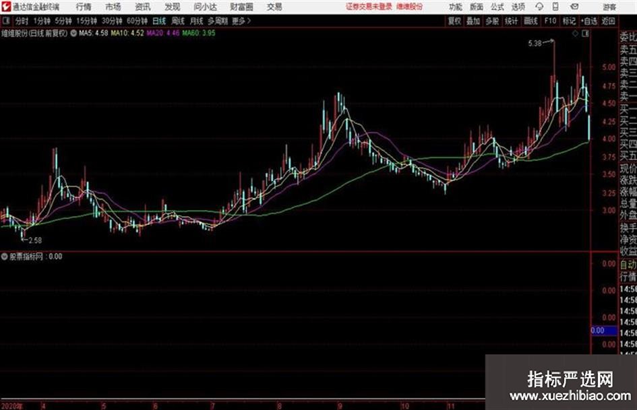637x410 pixels.
Task: Open the 版面 menu
Action: 477,7
